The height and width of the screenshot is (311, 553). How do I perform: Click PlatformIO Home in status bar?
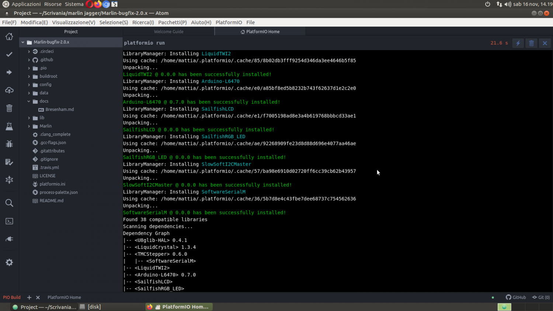(64, 297)
